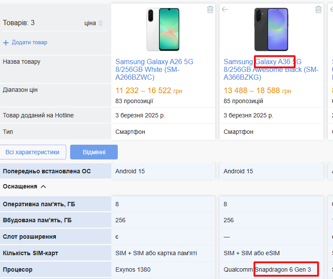Screen dimensions: 333x279
Task: Open price range 11 232 – 16 522 грн
Action: (149, 91)
